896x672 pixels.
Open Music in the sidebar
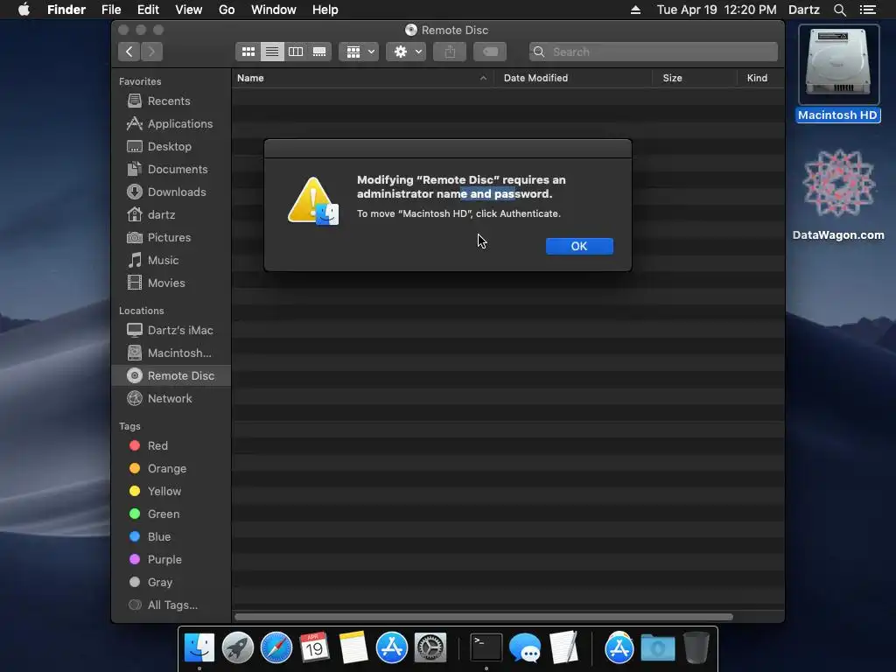171,261
